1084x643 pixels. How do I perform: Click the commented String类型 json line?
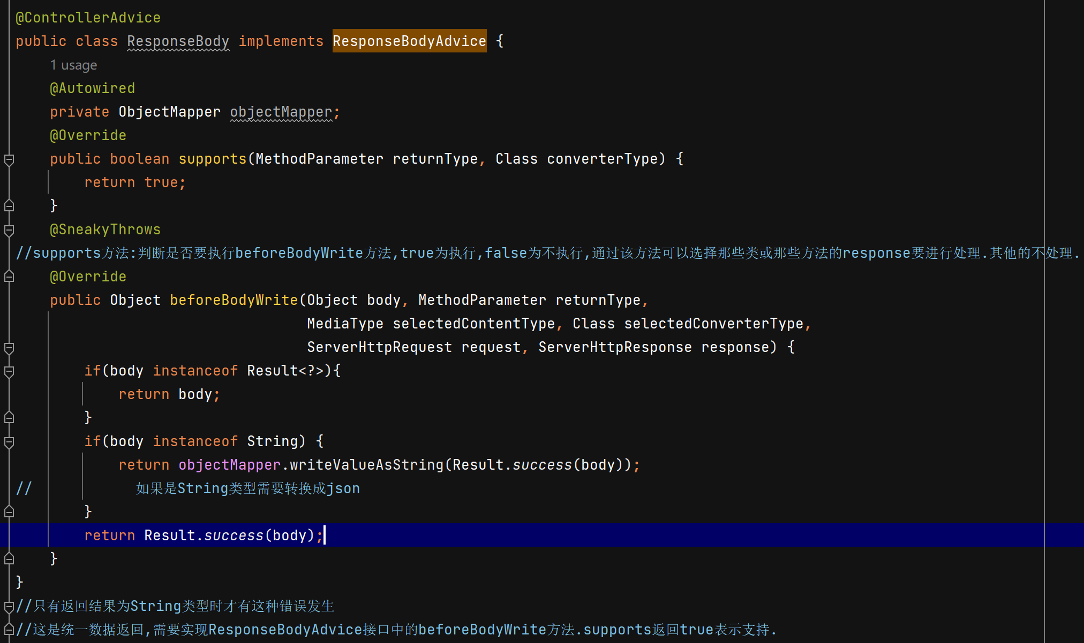pos(247,488)
